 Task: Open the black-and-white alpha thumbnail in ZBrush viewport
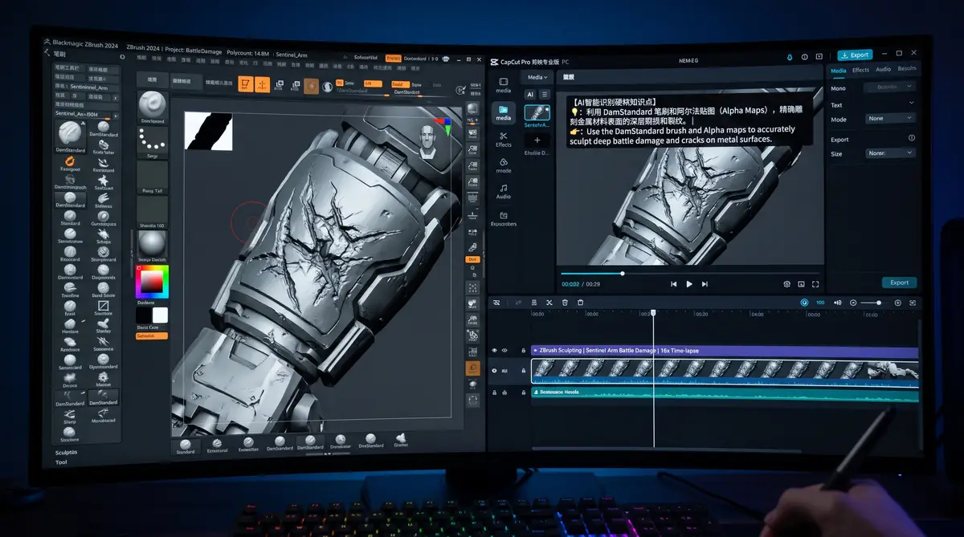point(209,131)
